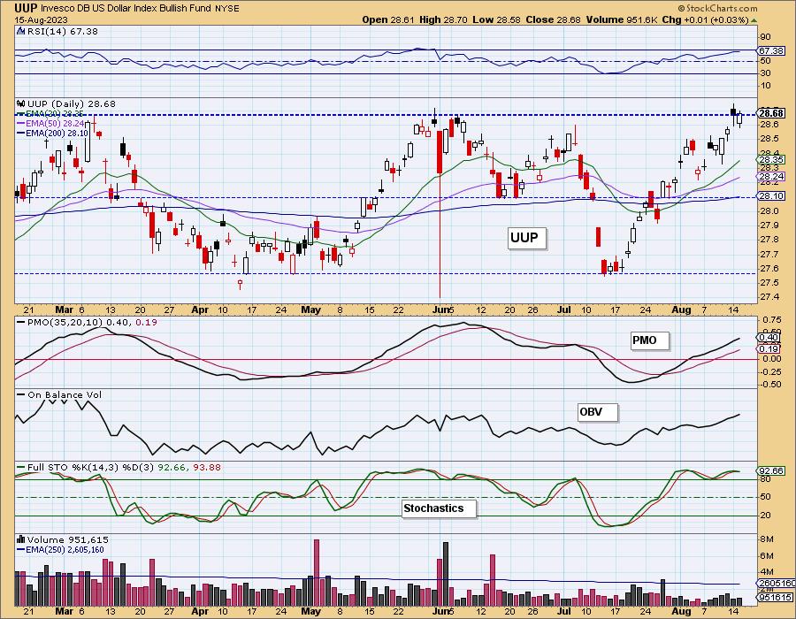Click the RSI(14) indicator icon

point(21,31)
